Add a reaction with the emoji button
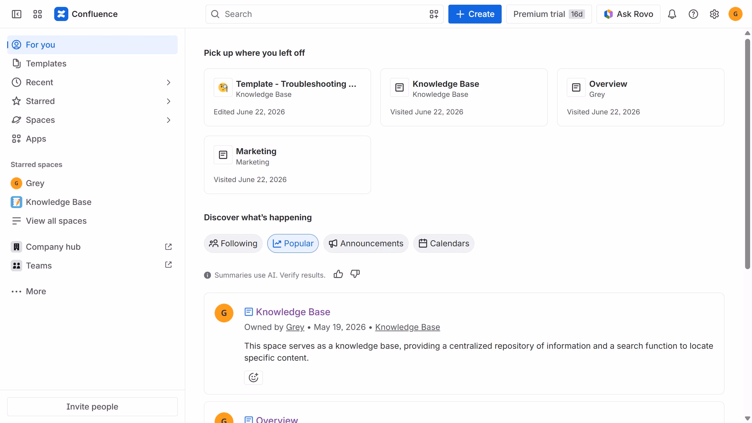752x423 pixels. [x=253, y=378]
